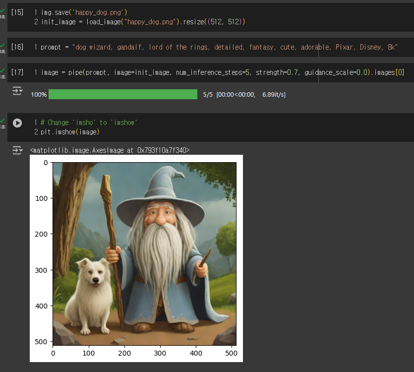This screenshot has height=372, width=414.
Task: Click into the prompt string code cell
Action: point(219,47)
